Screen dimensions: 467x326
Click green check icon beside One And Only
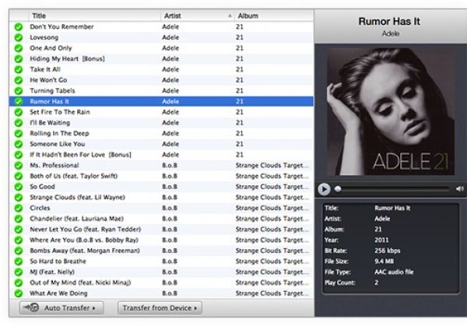point(19,48)
